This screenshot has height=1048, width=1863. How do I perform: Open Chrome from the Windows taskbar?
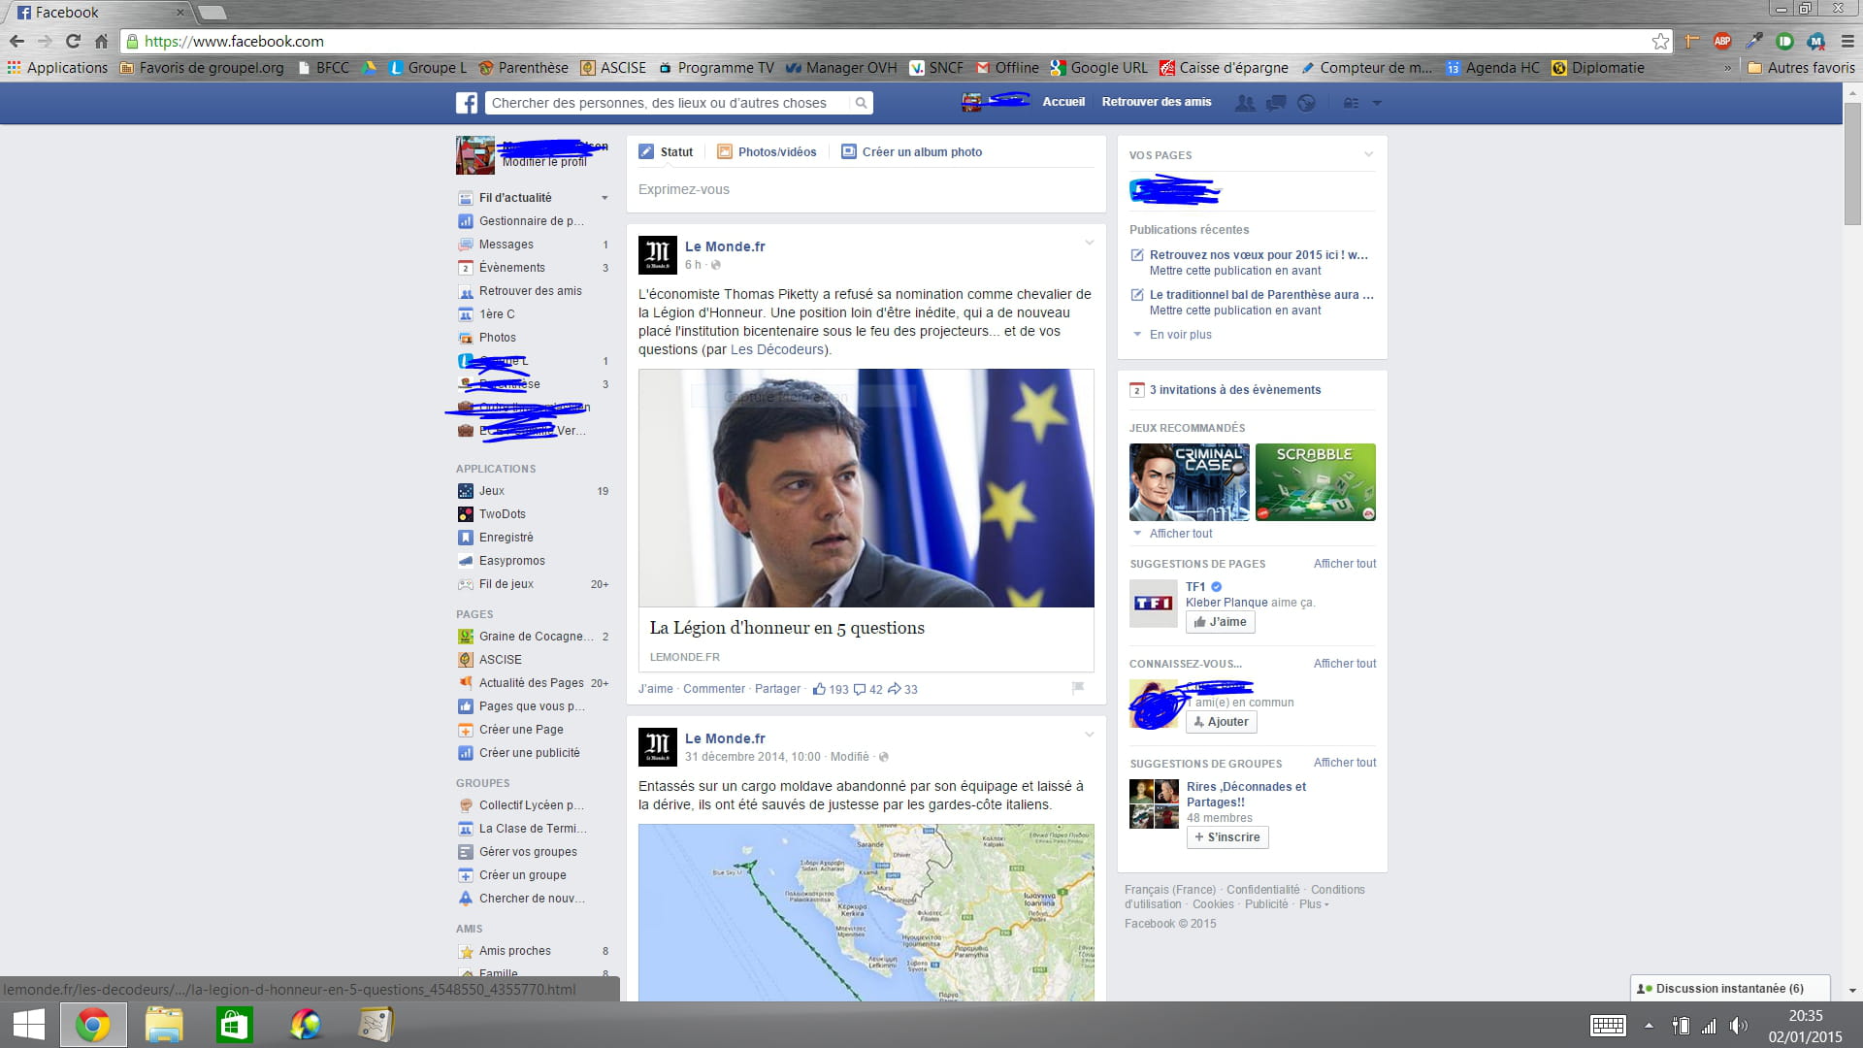pyautogui.click(x=93, y=1025)
